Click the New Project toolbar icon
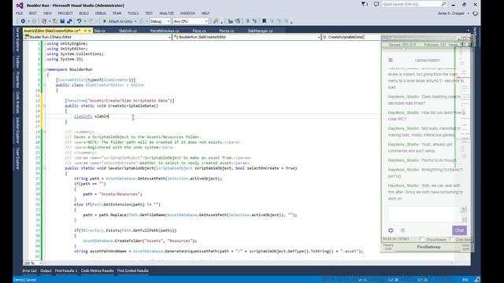504x283 pixels. (x=44, y=21)
